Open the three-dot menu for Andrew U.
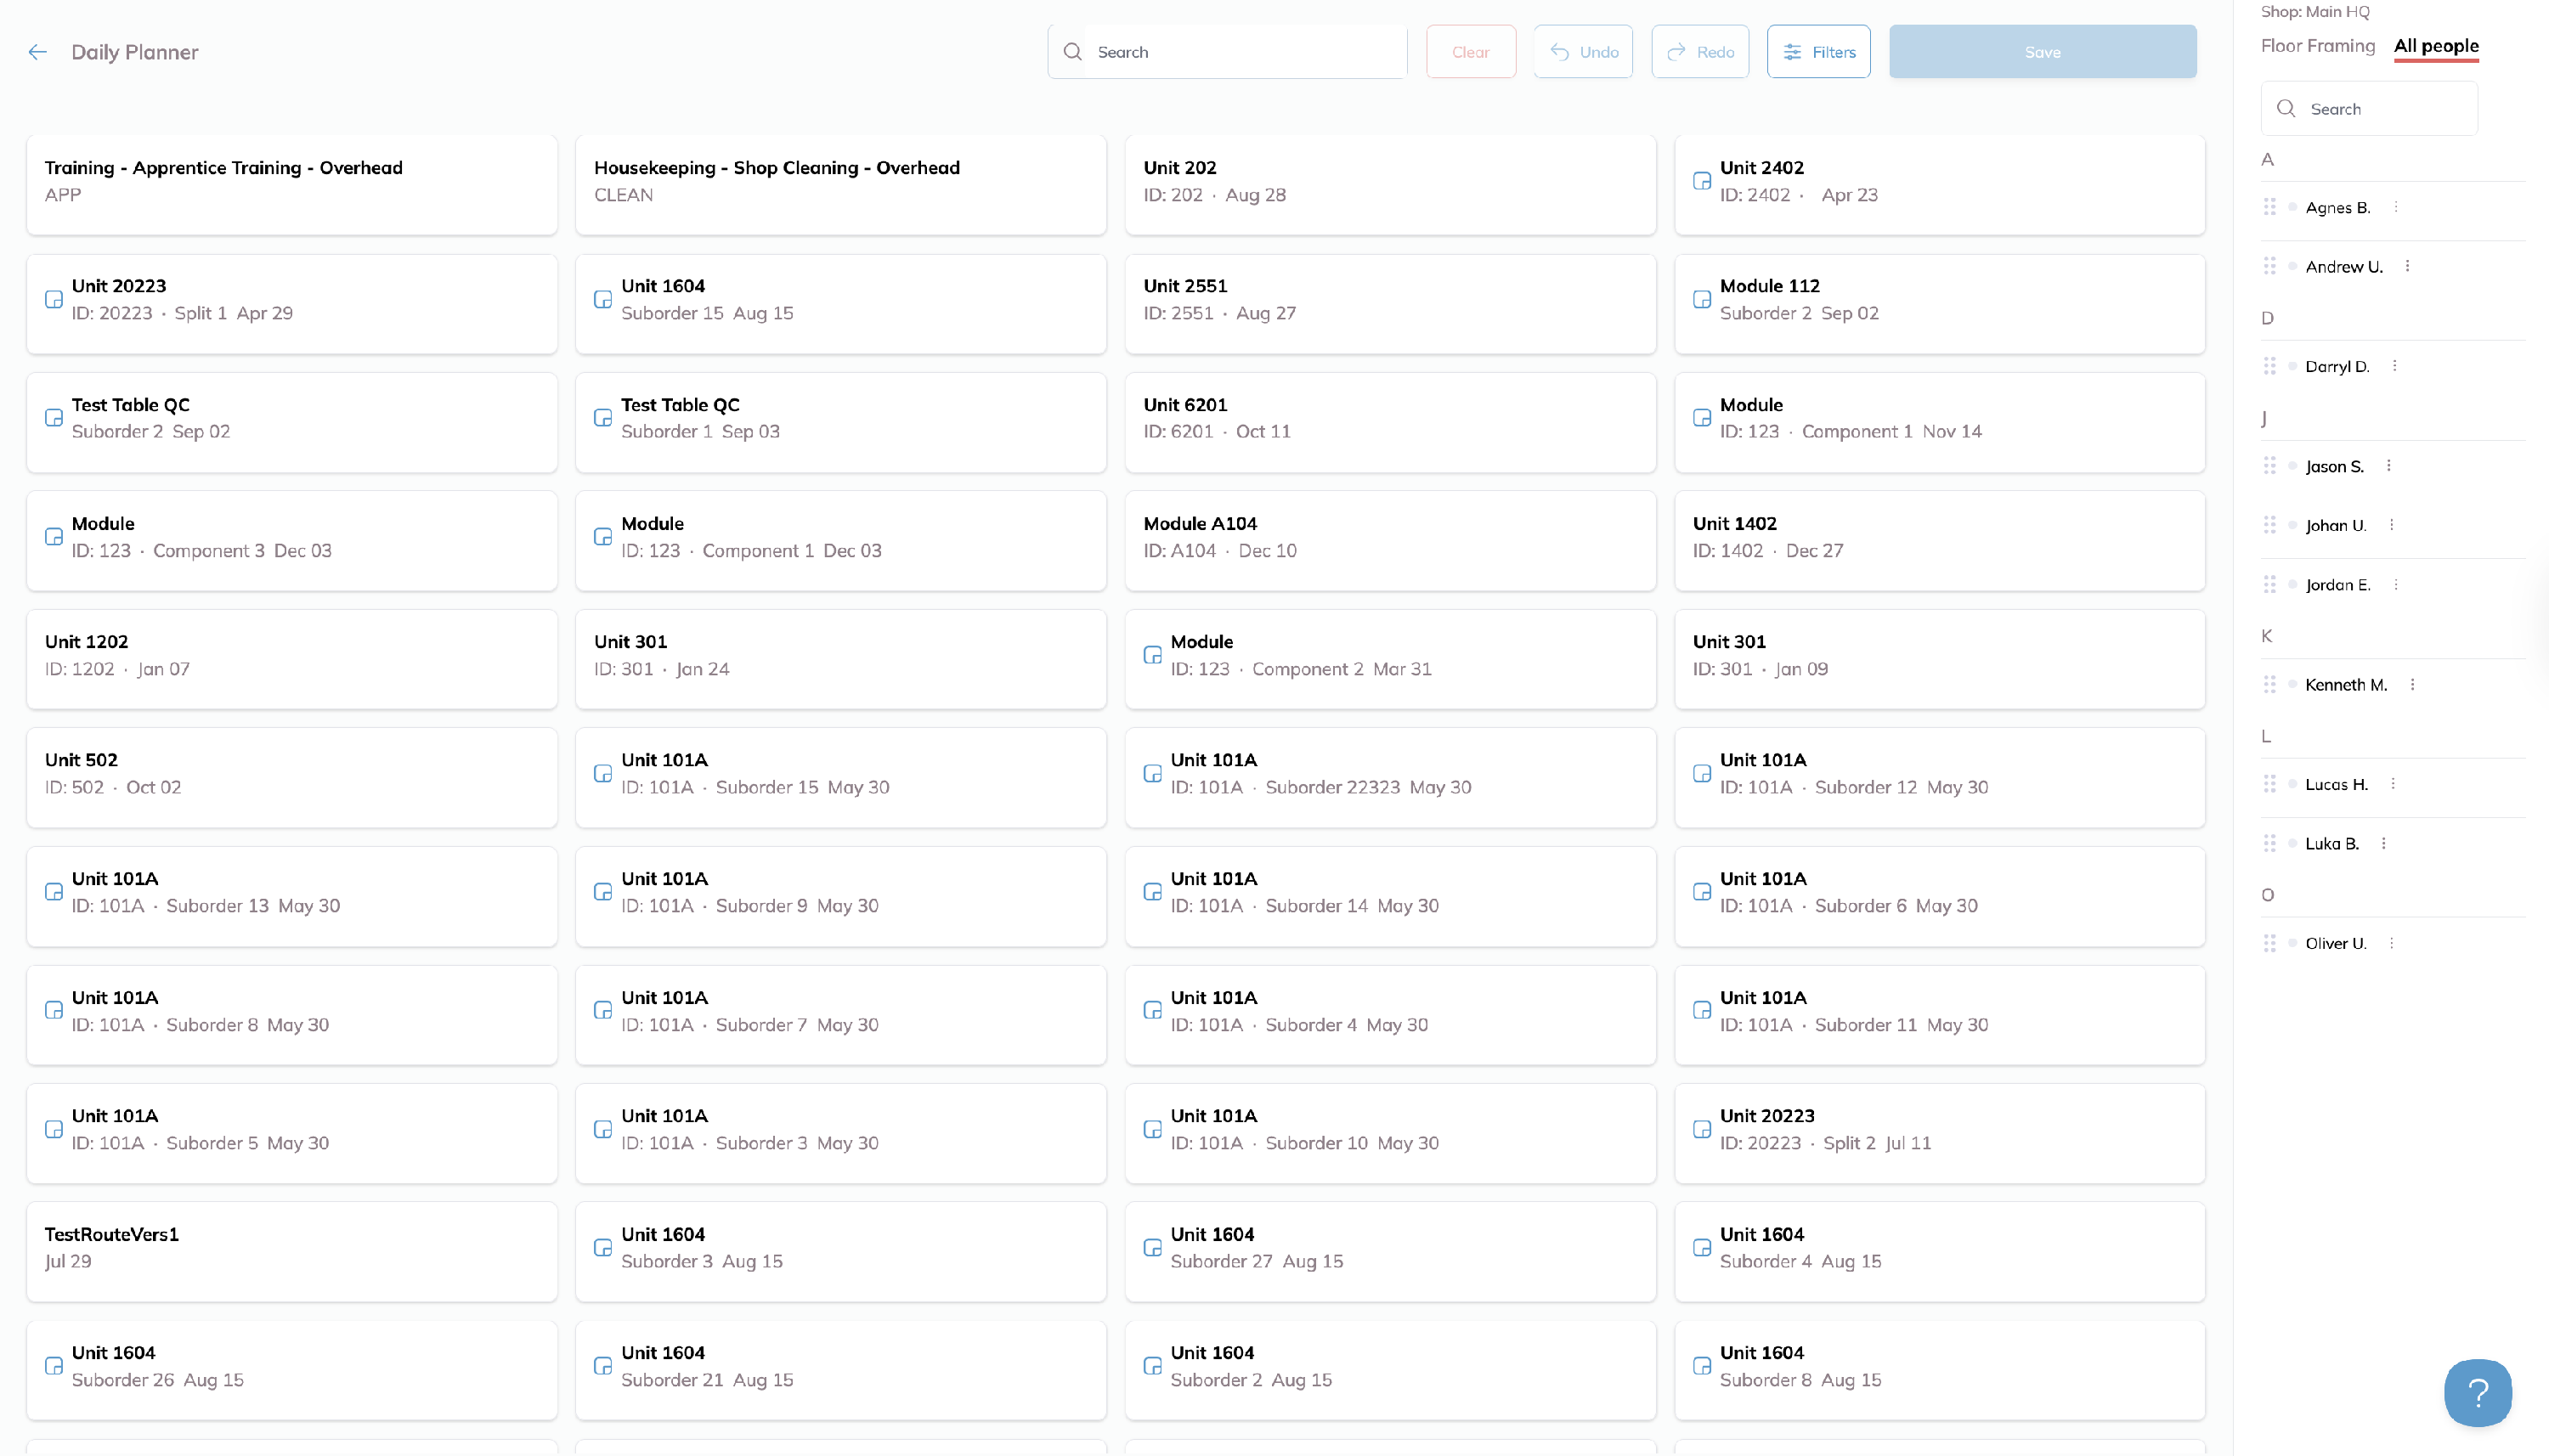 pos(2407,266)
